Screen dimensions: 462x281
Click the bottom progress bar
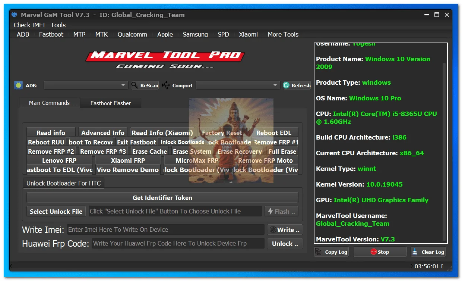[x=212, y=266]
